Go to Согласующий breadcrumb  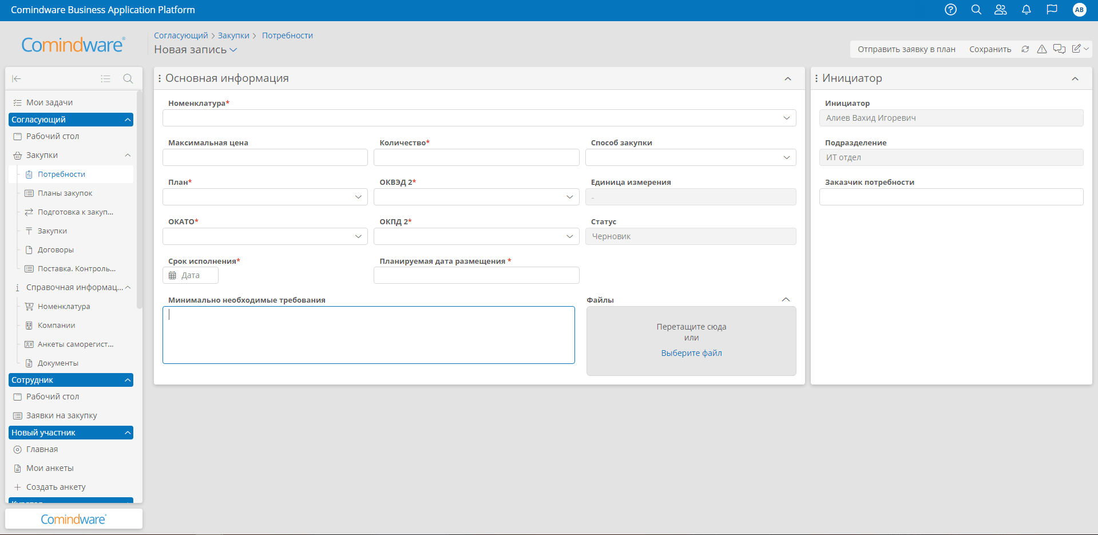click(x=181, y=35)
